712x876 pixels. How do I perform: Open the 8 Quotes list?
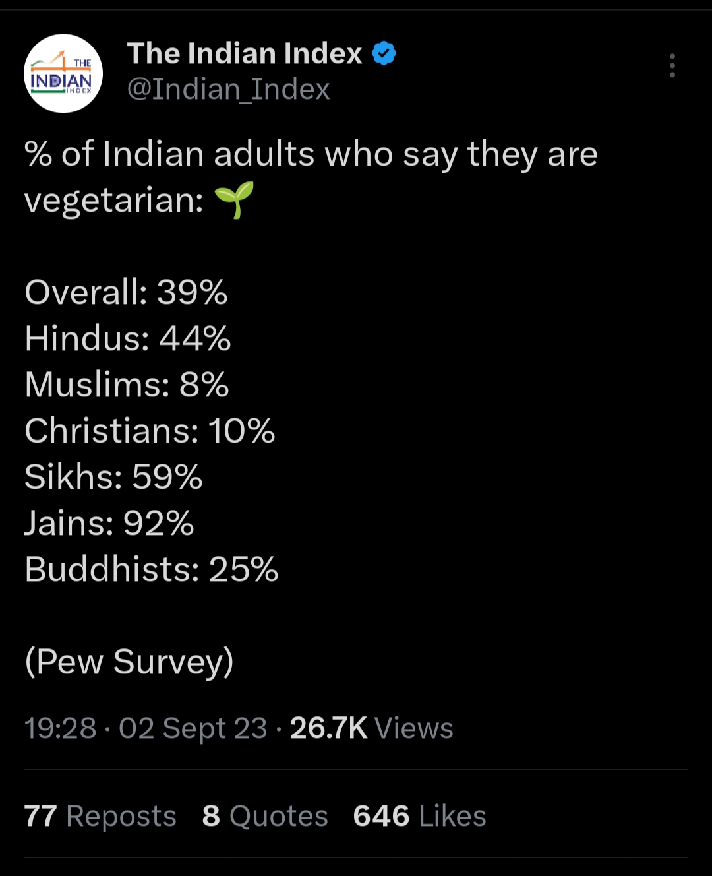pos(265,816)
